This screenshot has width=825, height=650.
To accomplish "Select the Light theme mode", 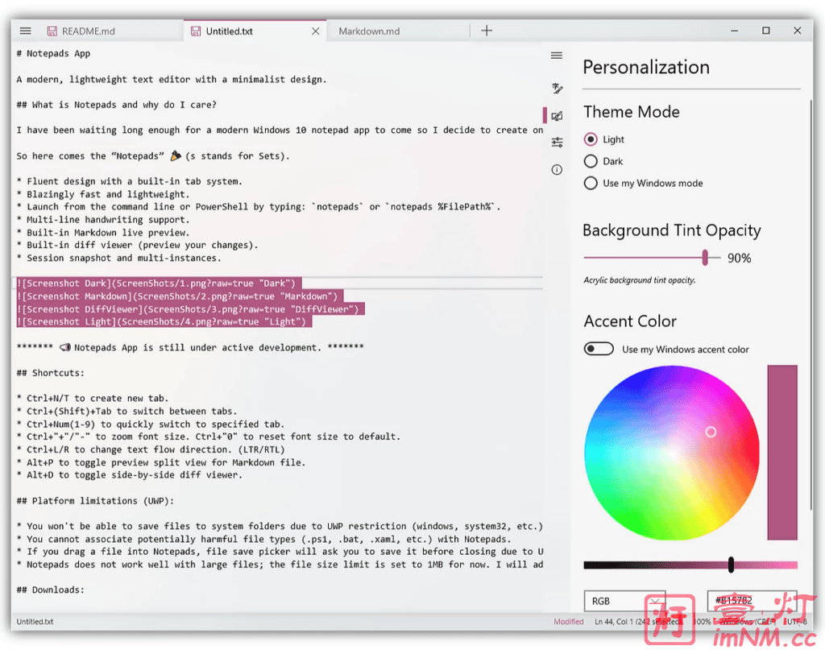I will pos(591,139).
